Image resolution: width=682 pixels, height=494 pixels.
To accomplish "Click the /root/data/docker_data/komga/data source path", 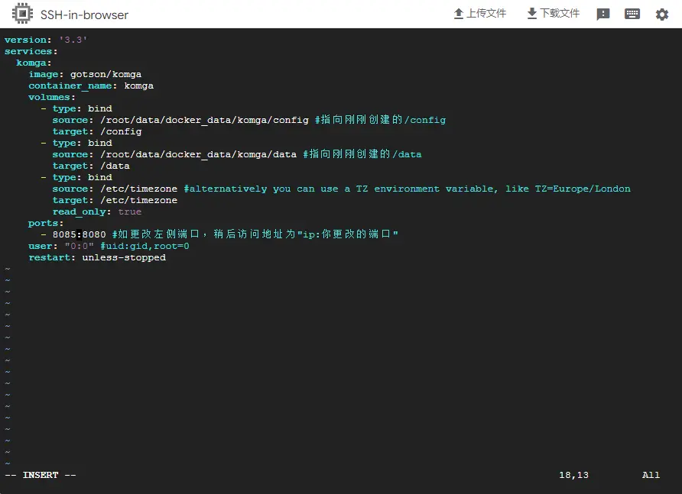I will pos(198,154).
